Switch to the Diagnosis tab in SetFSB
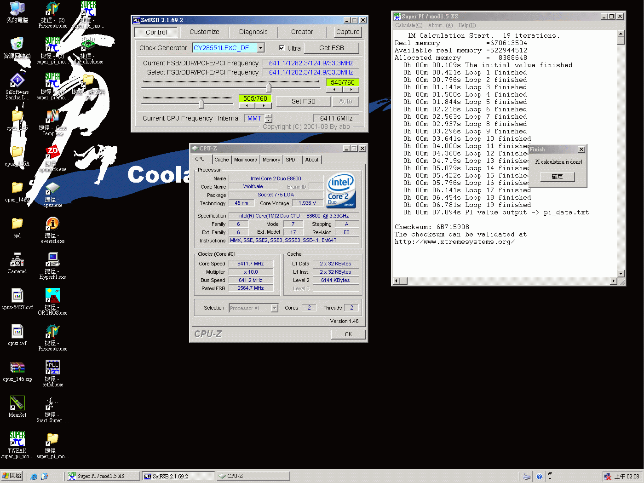This screenshot has width=644, height=483. click(x=253, y=32)
